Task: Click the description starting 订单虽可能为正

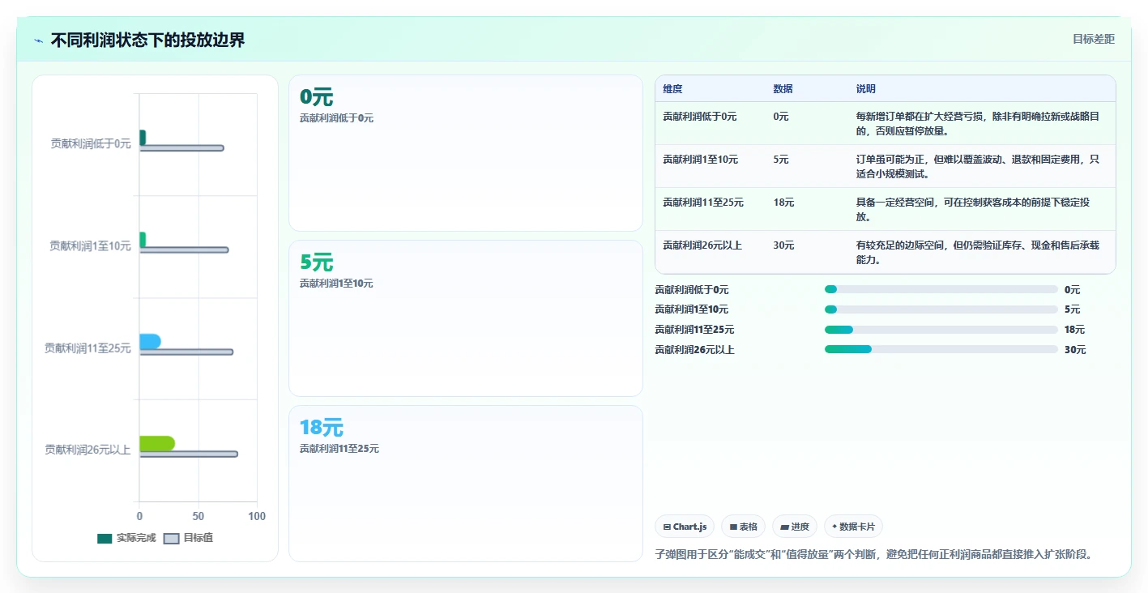Action: click(978, 166)
